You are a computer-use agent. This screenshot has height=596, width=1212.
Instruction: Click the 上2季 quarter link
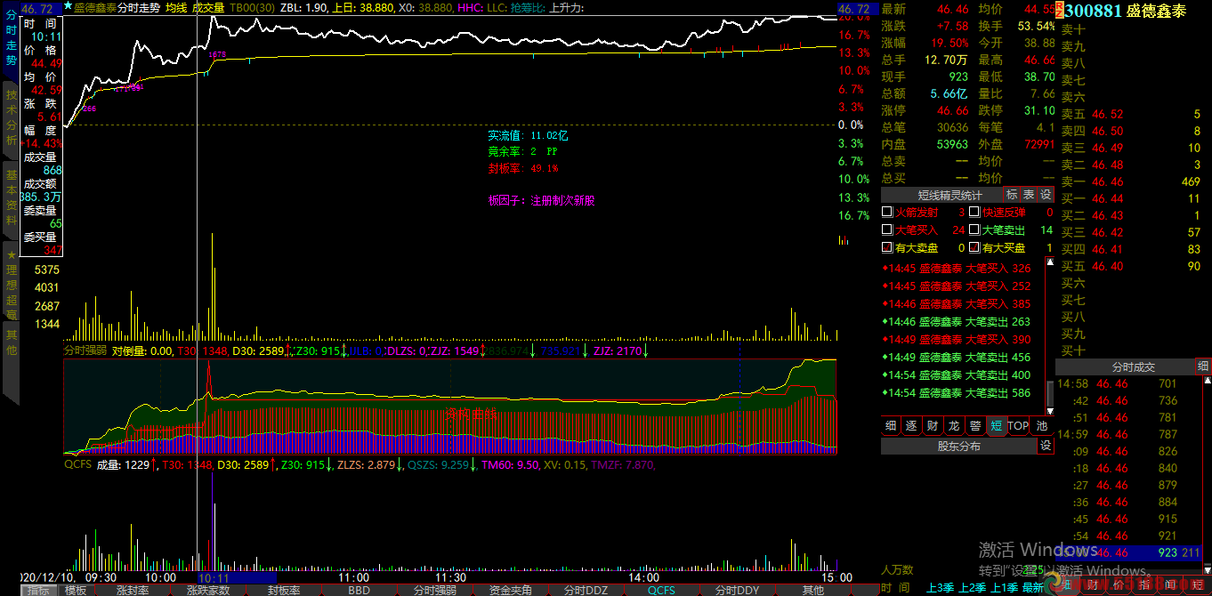tap(971, 588)
